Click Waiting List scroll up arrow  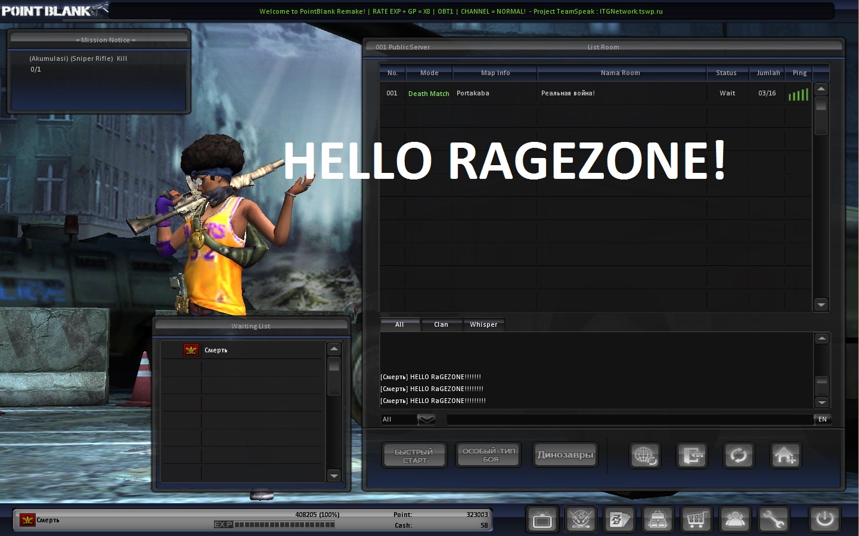[334, 349]
